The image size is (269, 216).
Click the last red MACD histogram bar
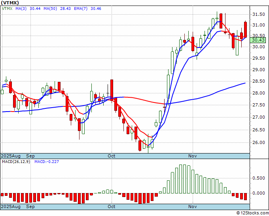pos(246,197)
